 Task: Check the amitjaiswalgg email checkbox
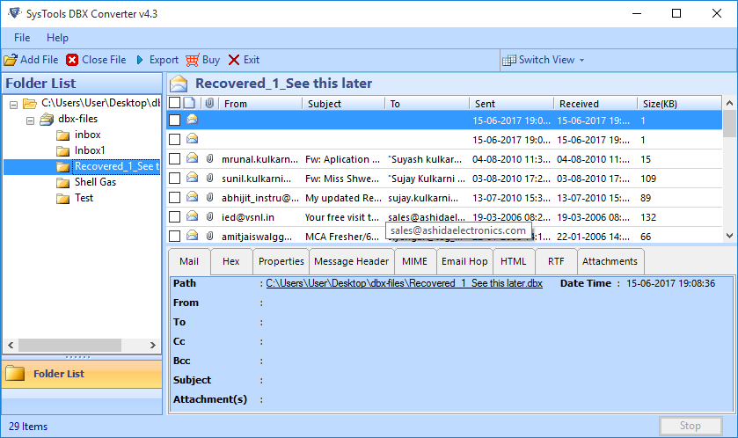point(175,237)
